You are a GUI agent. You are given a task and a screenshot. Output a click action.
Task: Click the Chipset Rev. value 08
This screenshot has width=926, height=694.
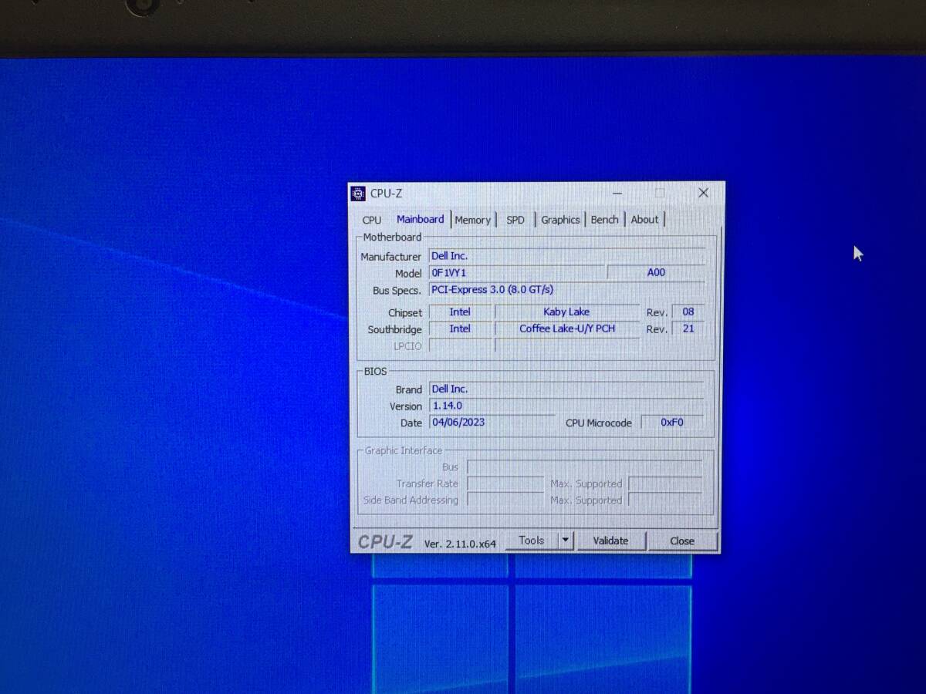tap(688, 312)
